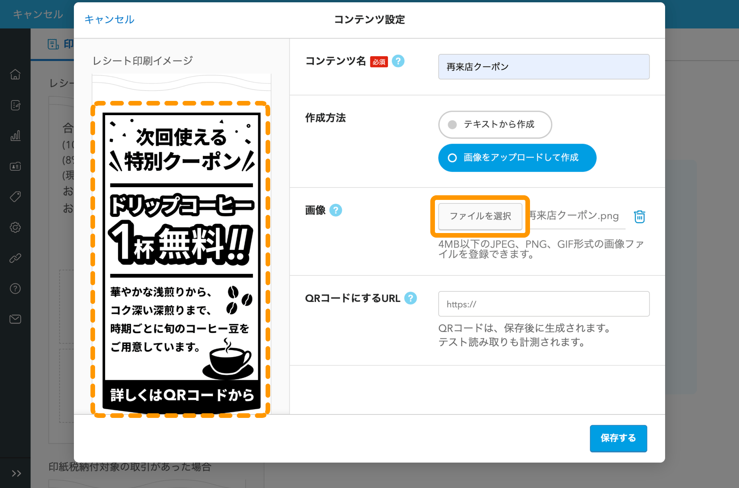Open the help question mark in the sidebar
The width and height of the screenshot is (739, 488).
coord(15,288)
